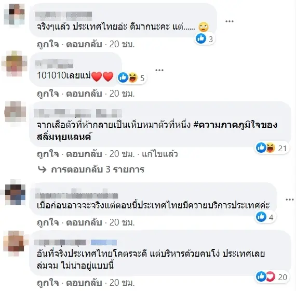Click reply arrow icon beside 3 replies
This screenshot has width=296, height=291.
pyautogui.click(x=42, y=169)
